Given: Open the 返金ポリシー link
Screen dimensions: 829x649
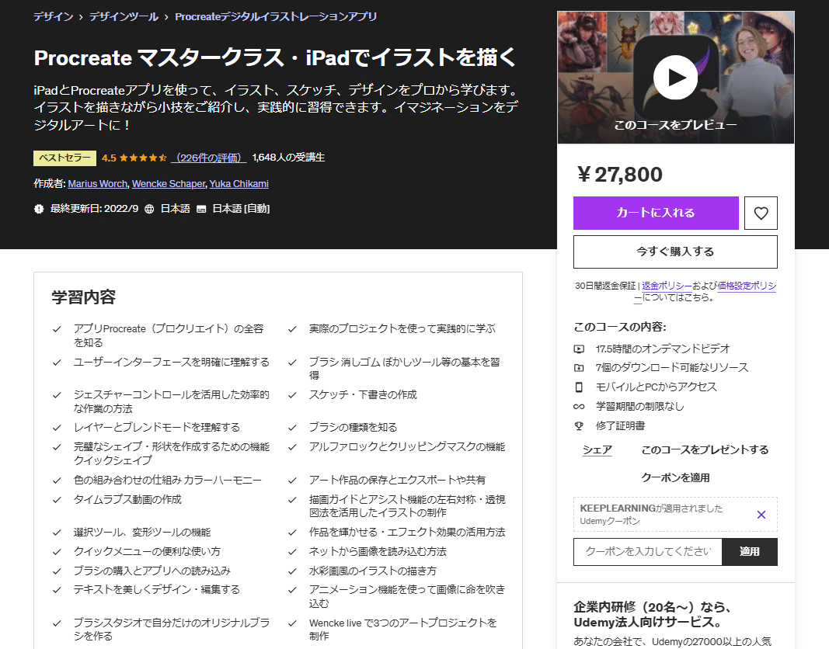Looking at the screenshot, I should [x=665, y=285].
